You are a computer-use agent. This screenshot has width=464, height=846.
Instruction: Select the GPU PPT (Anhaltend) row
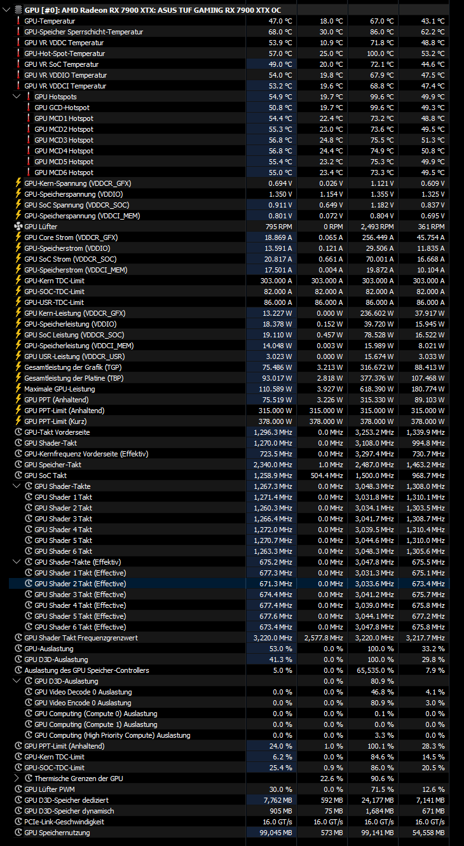tap(229, 400)
